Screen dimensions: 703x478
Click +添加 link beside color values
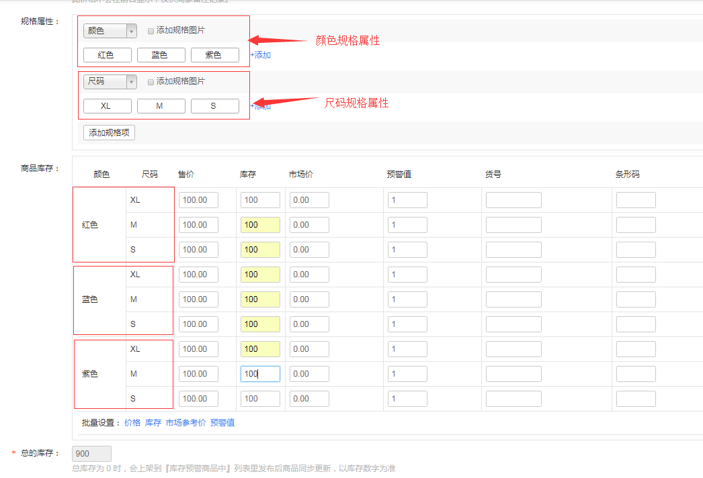click(261, 55)
